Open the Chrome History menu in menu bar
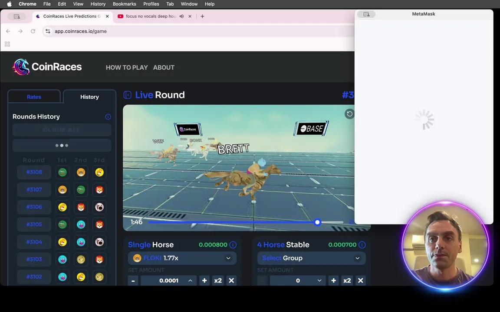This screenshot has width=500, height=312. 98,4
